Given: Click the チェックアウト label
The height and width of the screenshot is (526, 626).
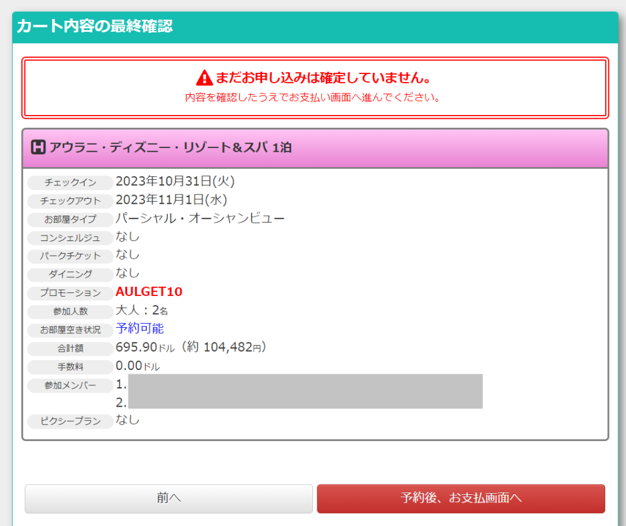Looking at the screenshot, I should pyautogui.click(x=70, y=201).
